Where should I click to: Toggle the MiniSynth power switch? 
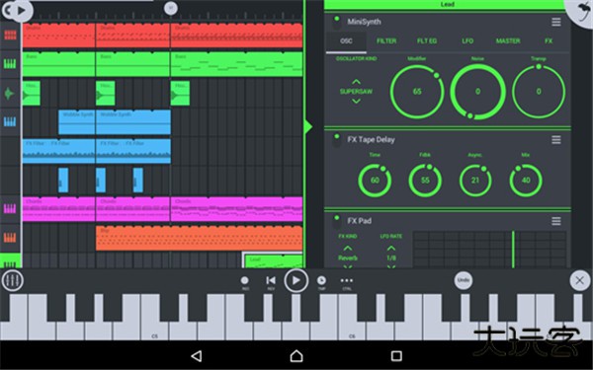point(337,23)
